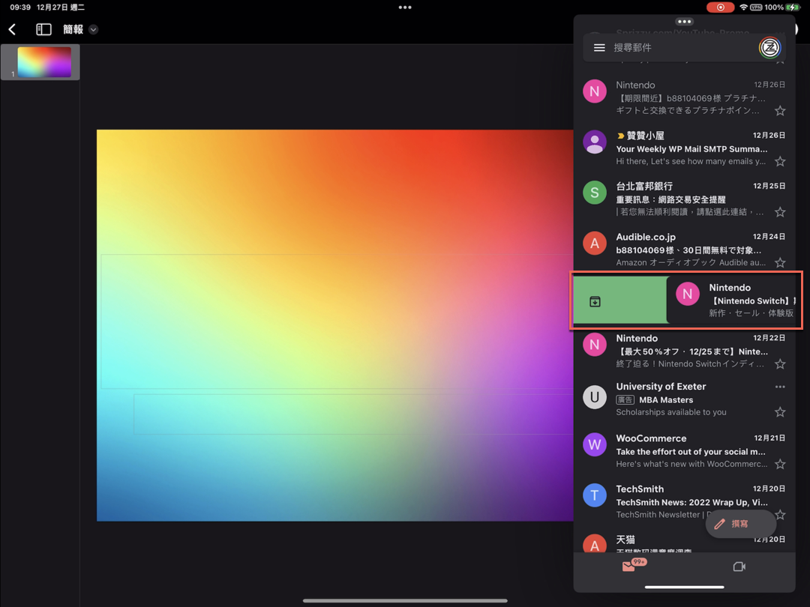Tap the battery indicator in status bar

coord(791,7)
